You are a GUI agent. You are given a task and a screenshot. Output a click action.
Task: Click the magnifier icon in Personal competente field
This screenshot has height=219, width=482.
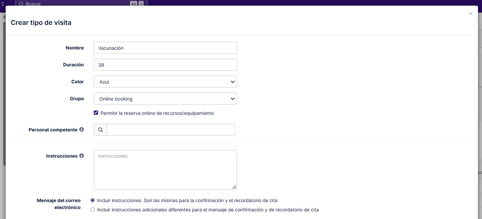(x=100, y=129)
